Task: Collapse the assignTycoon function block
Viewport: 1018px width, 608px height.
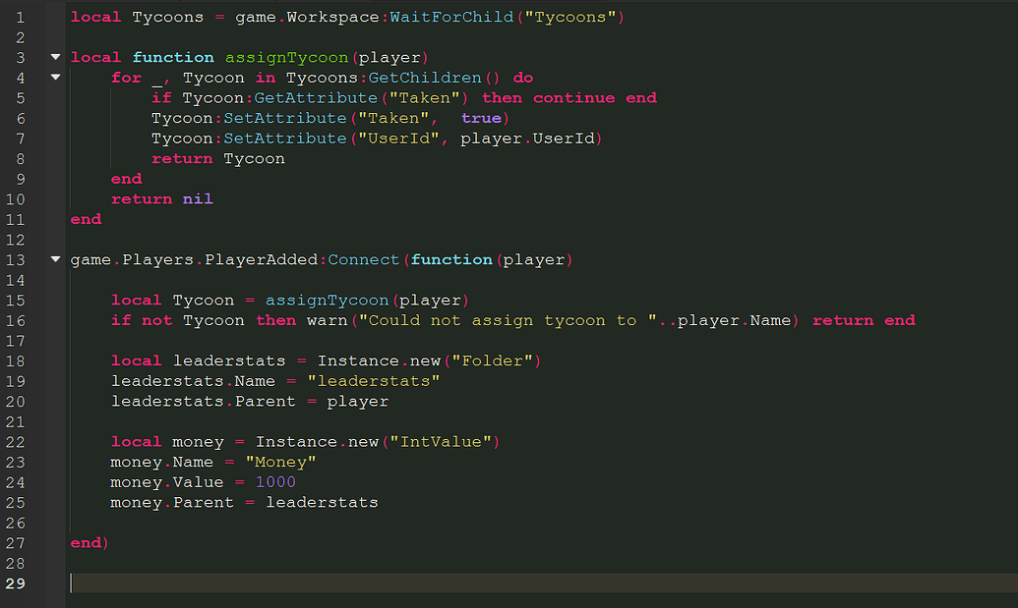Action: tap(55, 57)
